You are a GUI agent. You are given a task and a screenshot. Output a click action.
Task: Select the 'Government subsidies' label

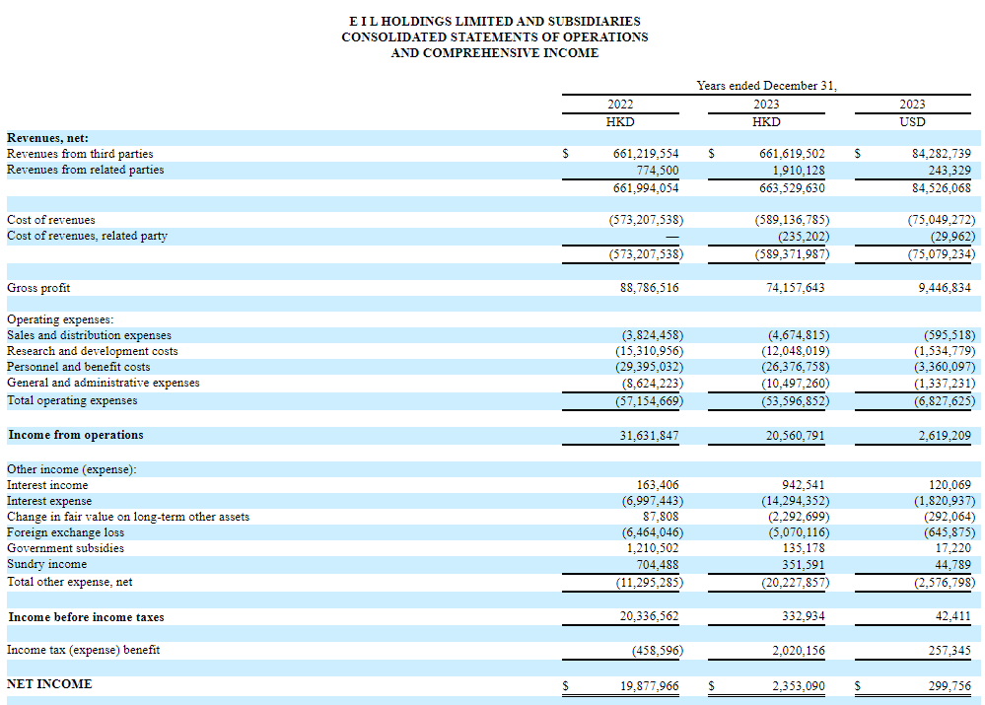click(65, 548)
